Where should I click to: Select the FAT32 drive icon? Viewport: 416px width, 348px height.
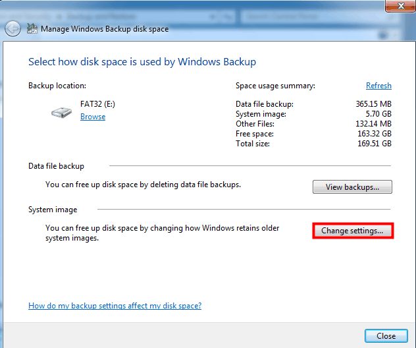click(61, 112)
